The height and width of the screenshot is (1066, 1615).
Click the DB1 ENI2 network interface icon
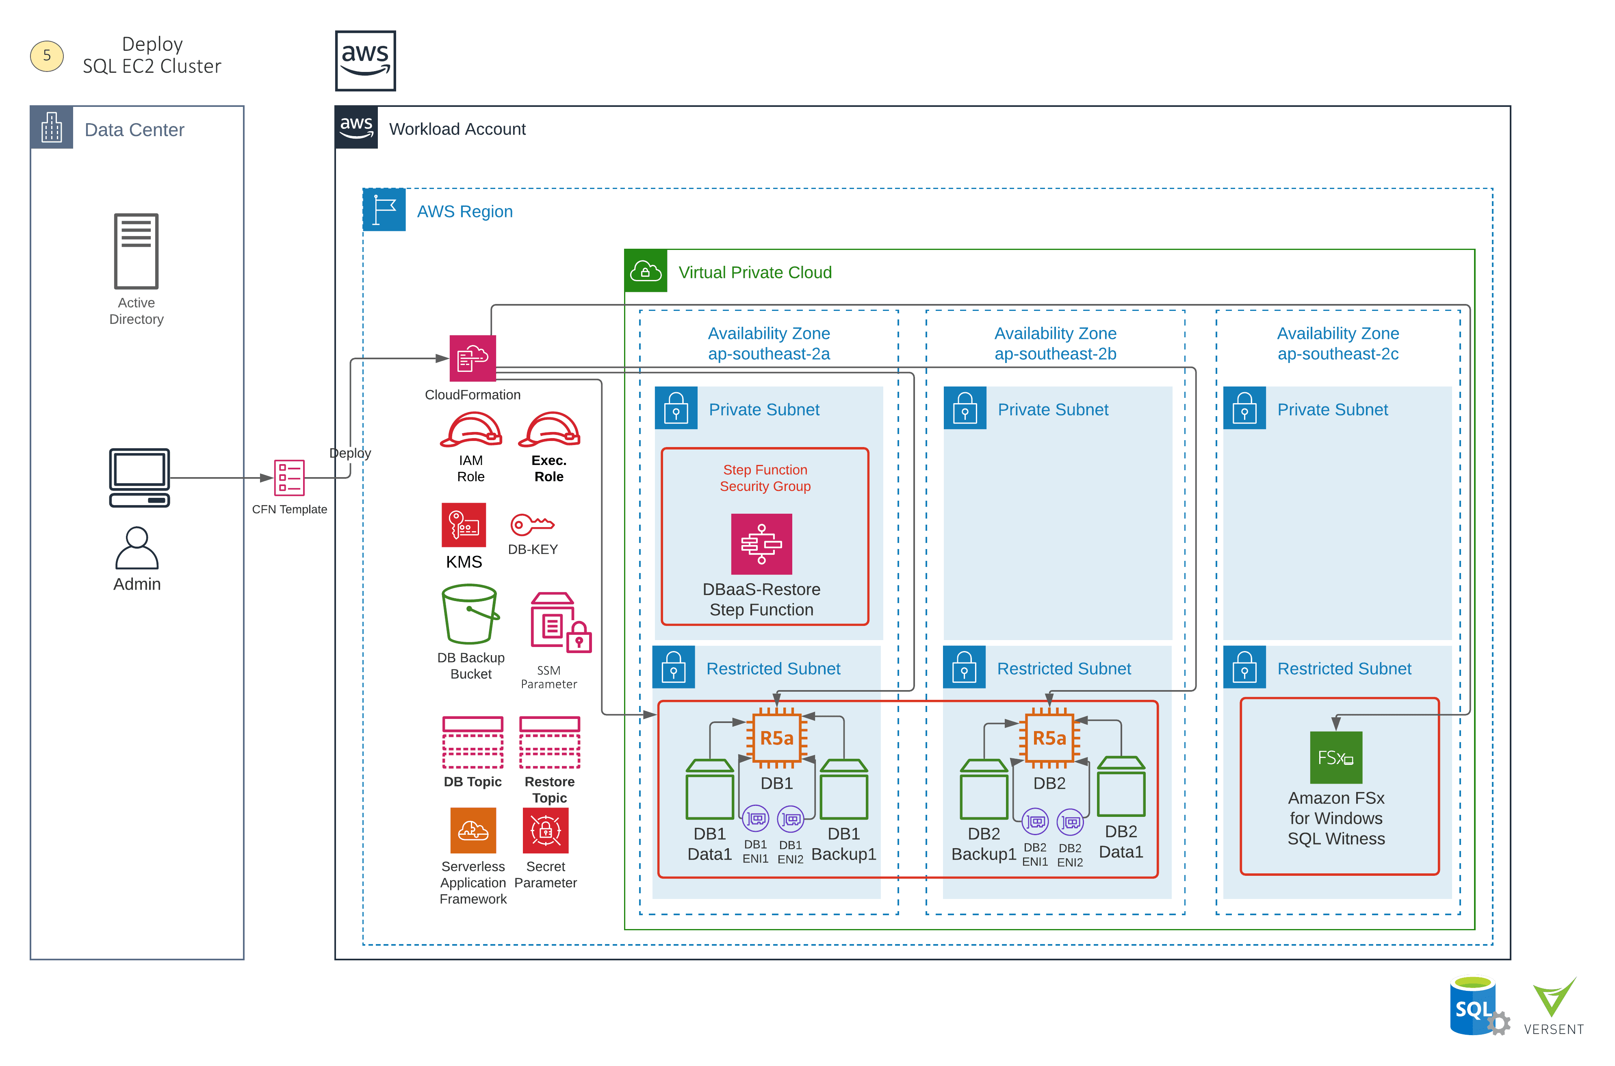(791, 819)
